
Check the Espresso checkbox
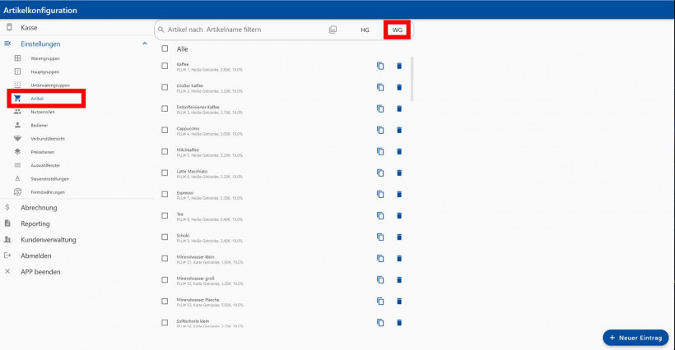(165, 194)
